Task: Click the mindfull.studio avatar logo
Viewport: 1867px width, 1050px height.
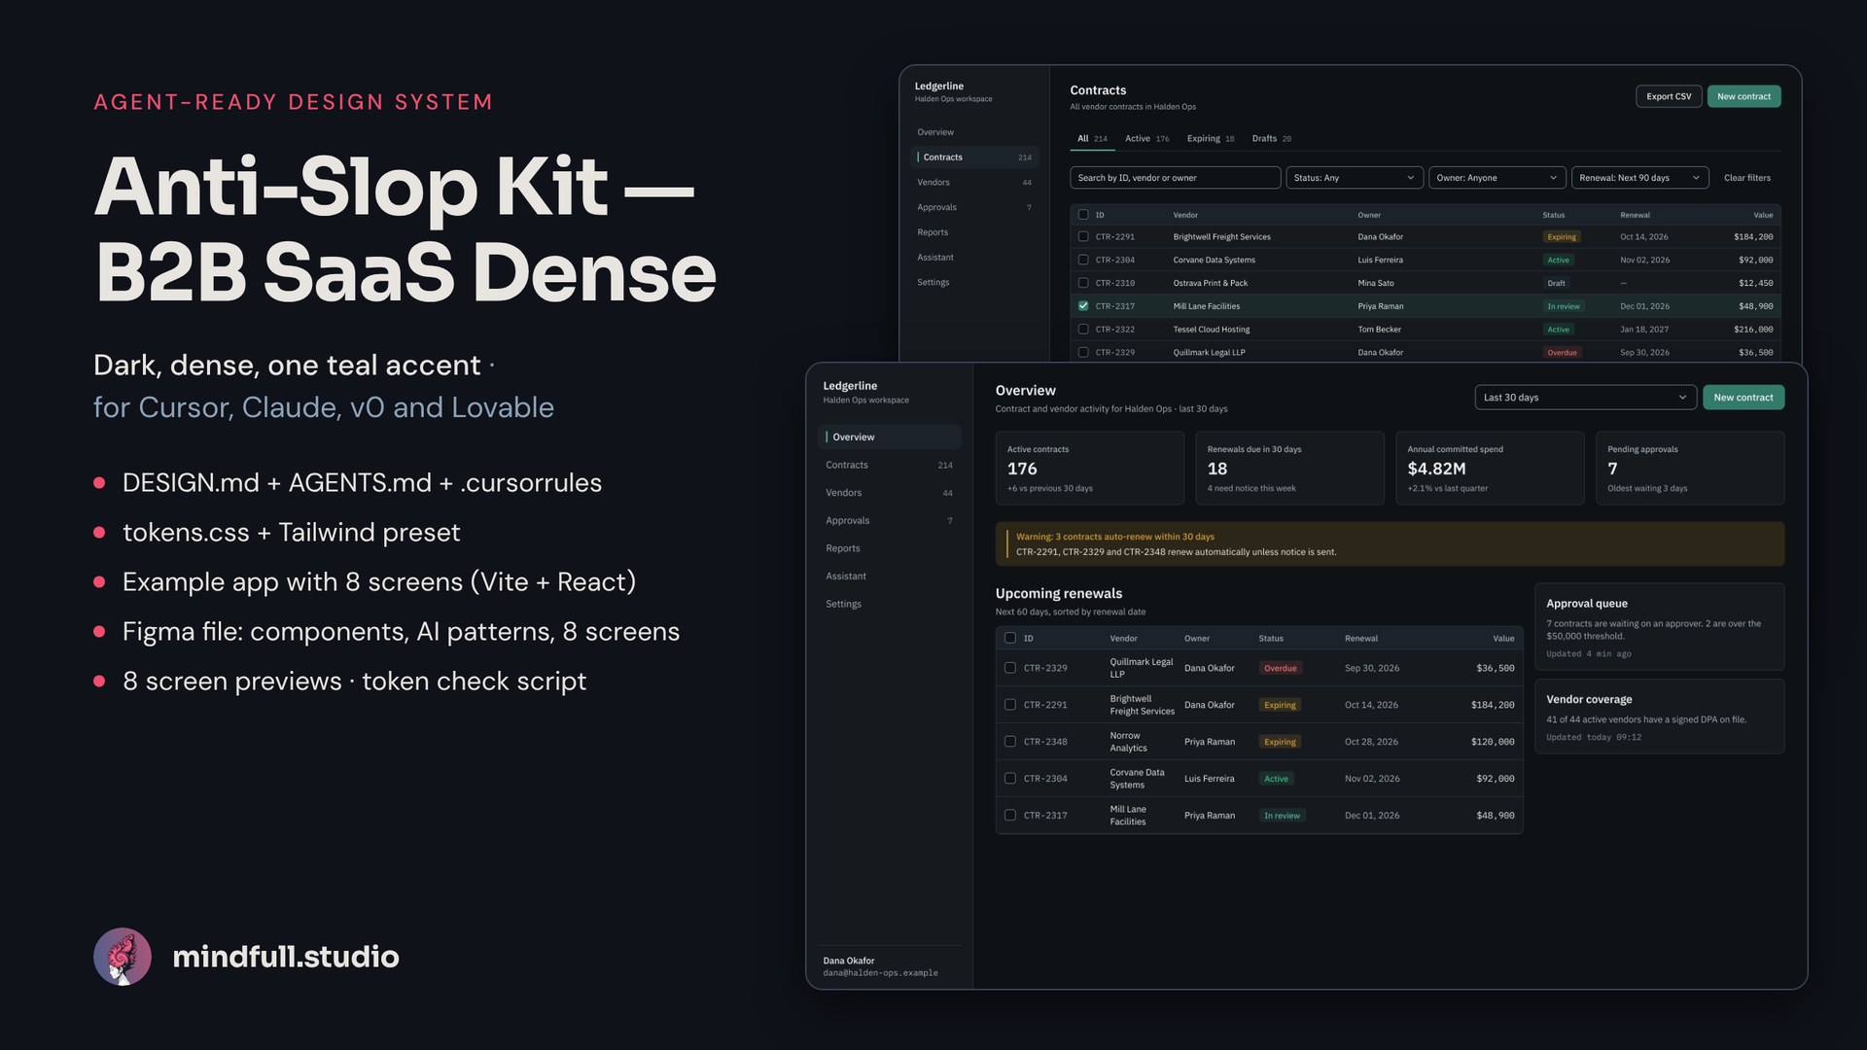Action: tap(123, 957)
